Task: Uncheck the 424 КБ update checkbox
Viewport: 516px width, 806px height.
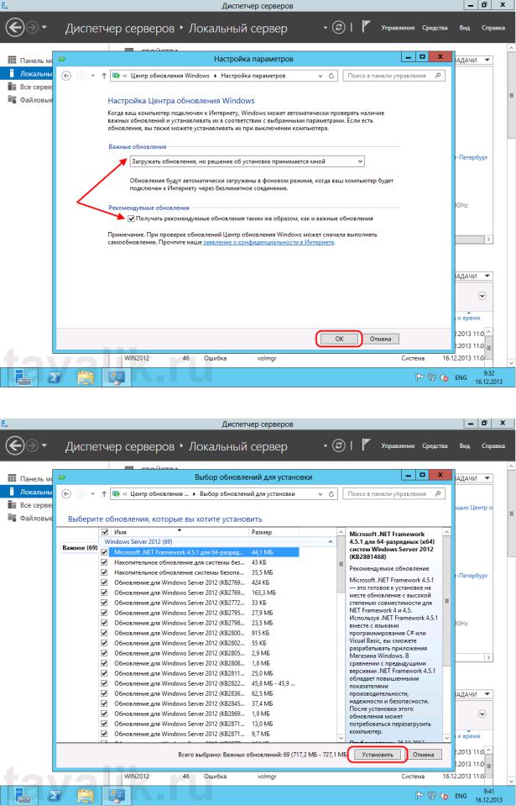Action: tap(105, 582)
